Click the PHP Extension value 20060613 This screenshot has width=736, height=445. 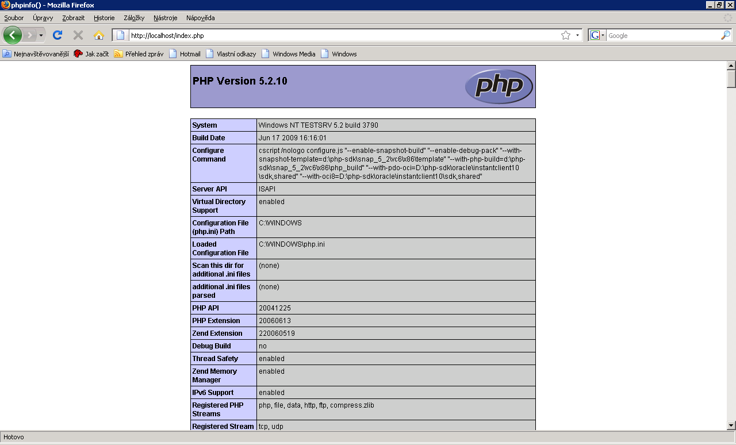point(275,321)
